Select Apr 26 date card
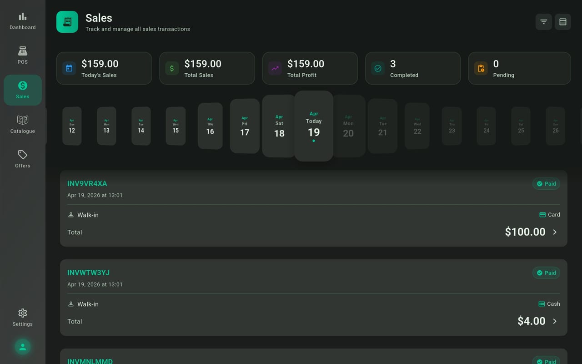Viewport: 582px width, 364px height. (556, 126)
